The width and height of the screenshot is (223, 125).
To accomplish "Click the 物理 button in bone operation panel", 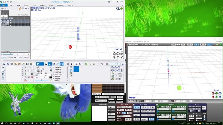I will click(152, 119).
